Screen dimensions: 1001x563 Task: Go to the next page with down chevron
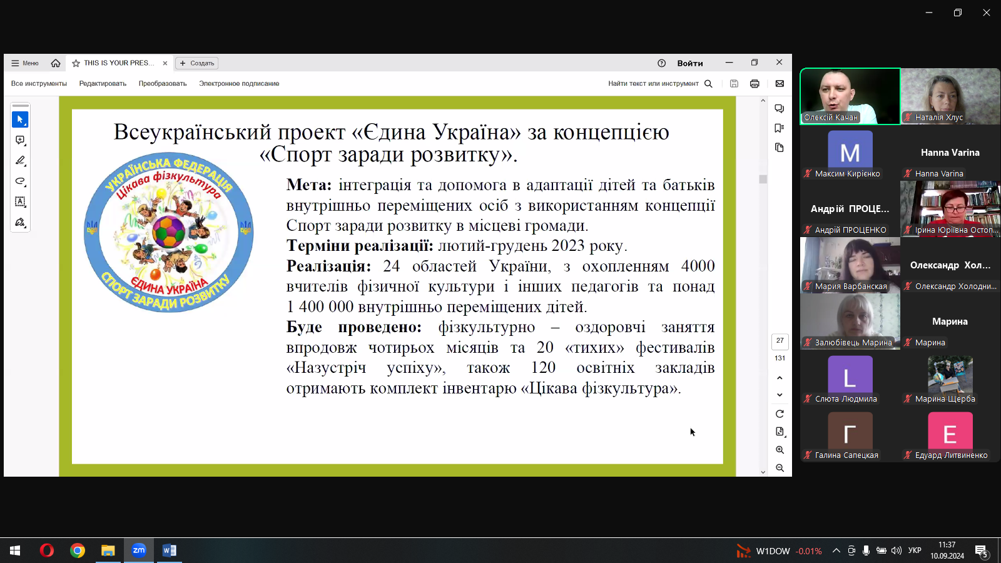[x=780, y=395]
